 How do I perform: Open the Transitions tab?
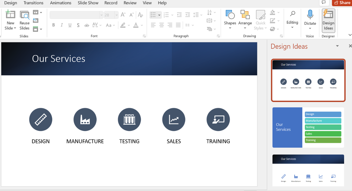pos(33,3)
